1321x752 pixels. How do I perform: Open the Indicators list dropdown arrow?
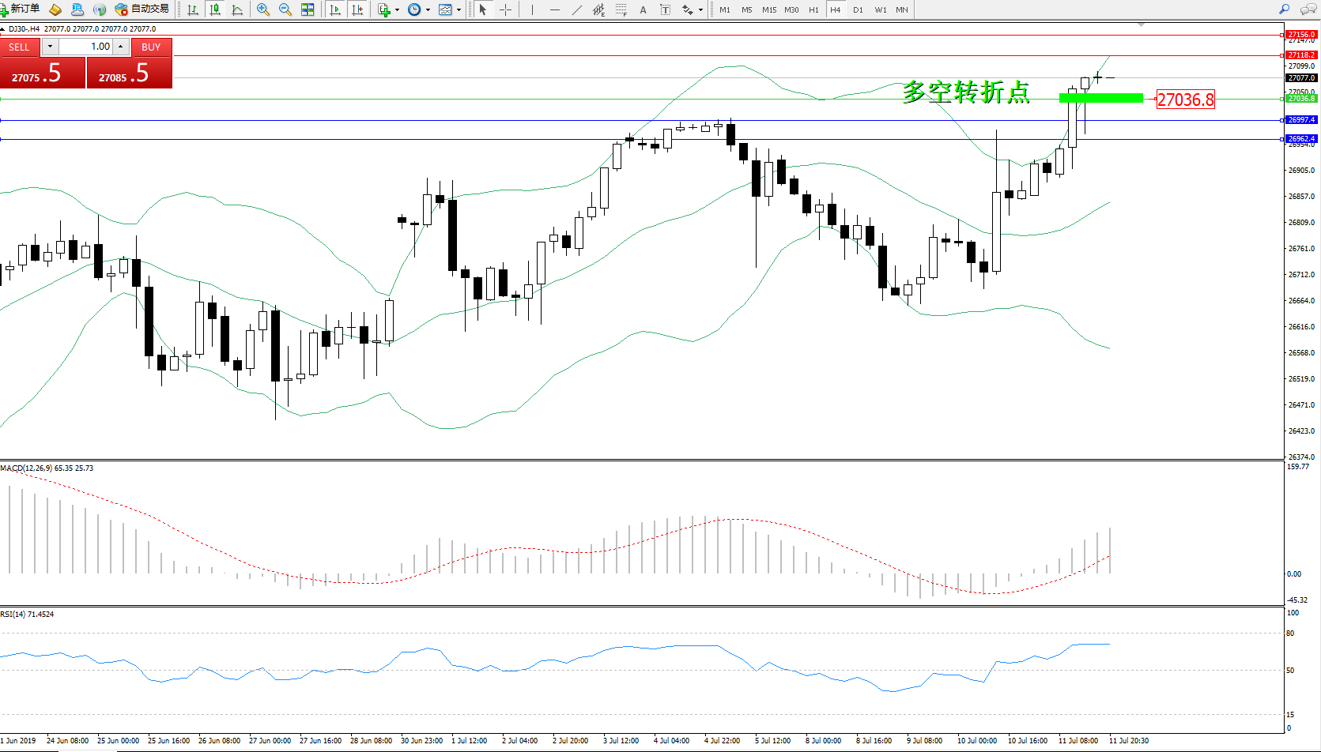tap(397, 10)
